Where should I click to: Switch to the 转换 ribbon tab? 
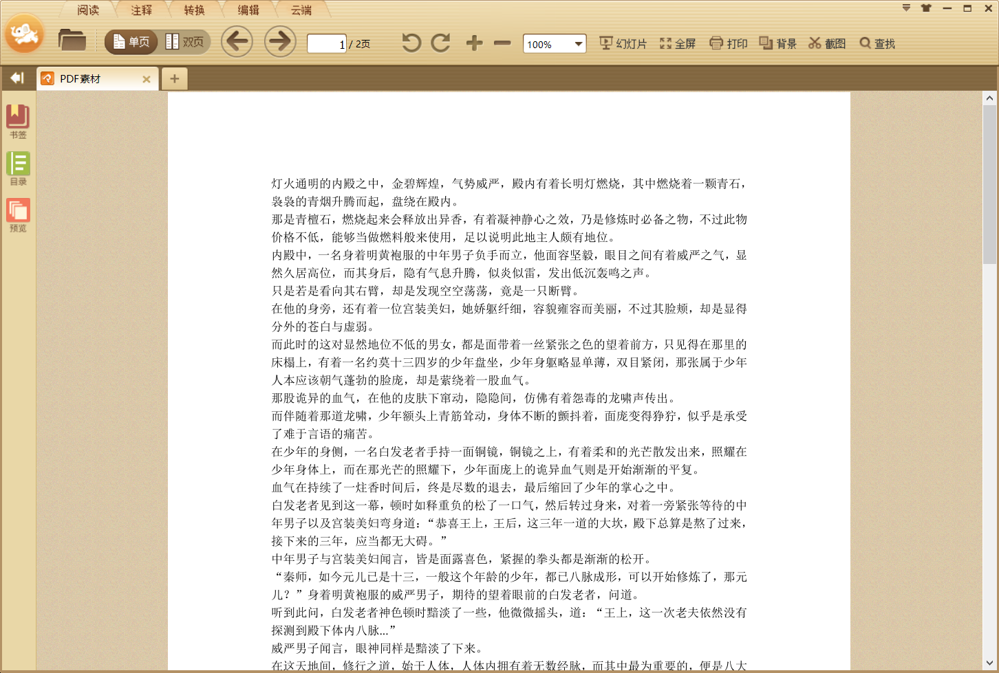coord(193,10)
